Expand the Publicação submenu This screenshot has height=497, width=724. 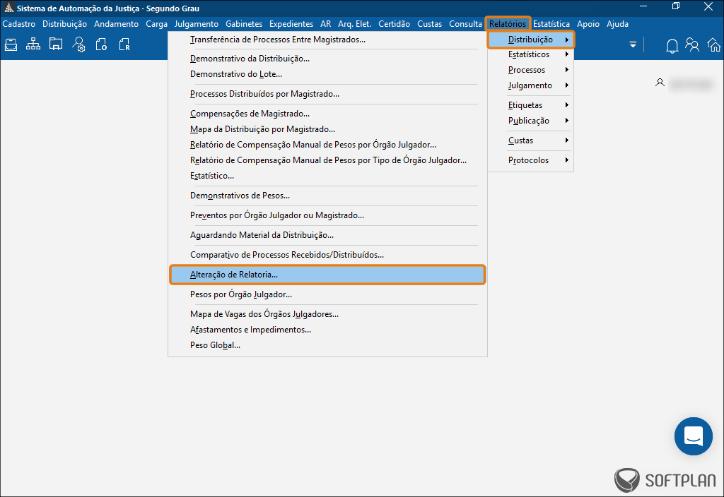(x=531, y=121)
